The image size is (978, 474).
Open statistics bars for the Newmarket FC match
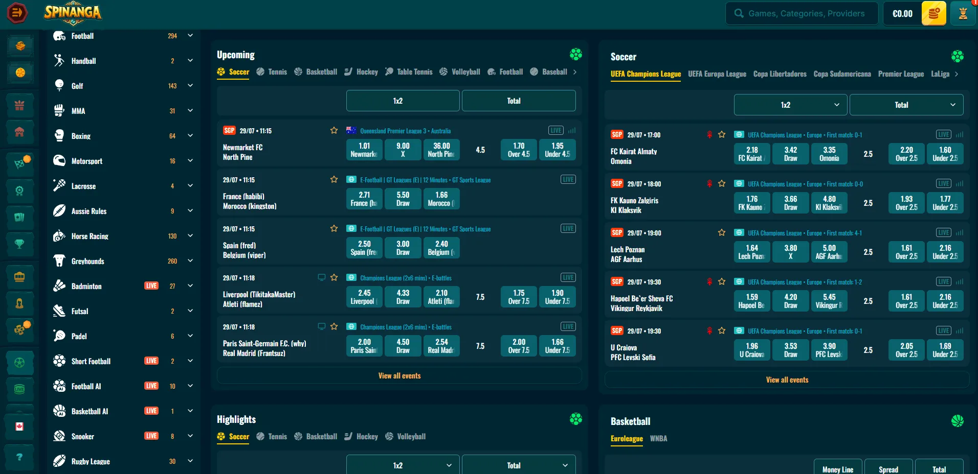572,131
